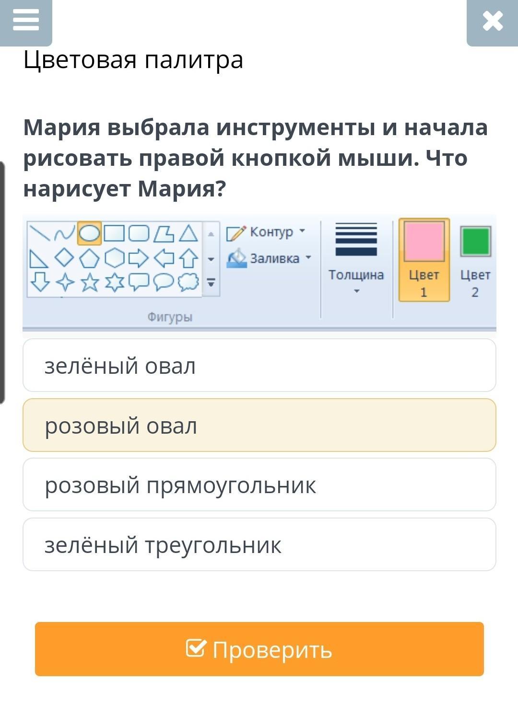Image resolution: width=518 pixels, height=714 pixels.
Task: Click the Проверить button
Action: pos(259,649)
